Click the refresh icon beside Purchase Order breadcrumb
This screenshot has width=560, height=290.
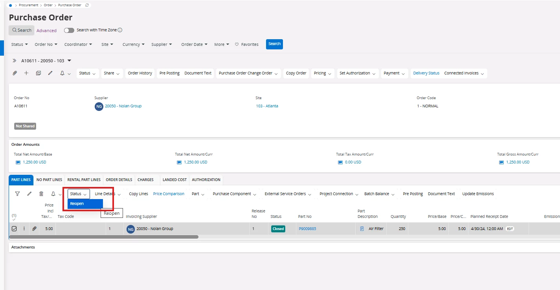(87, 5)
